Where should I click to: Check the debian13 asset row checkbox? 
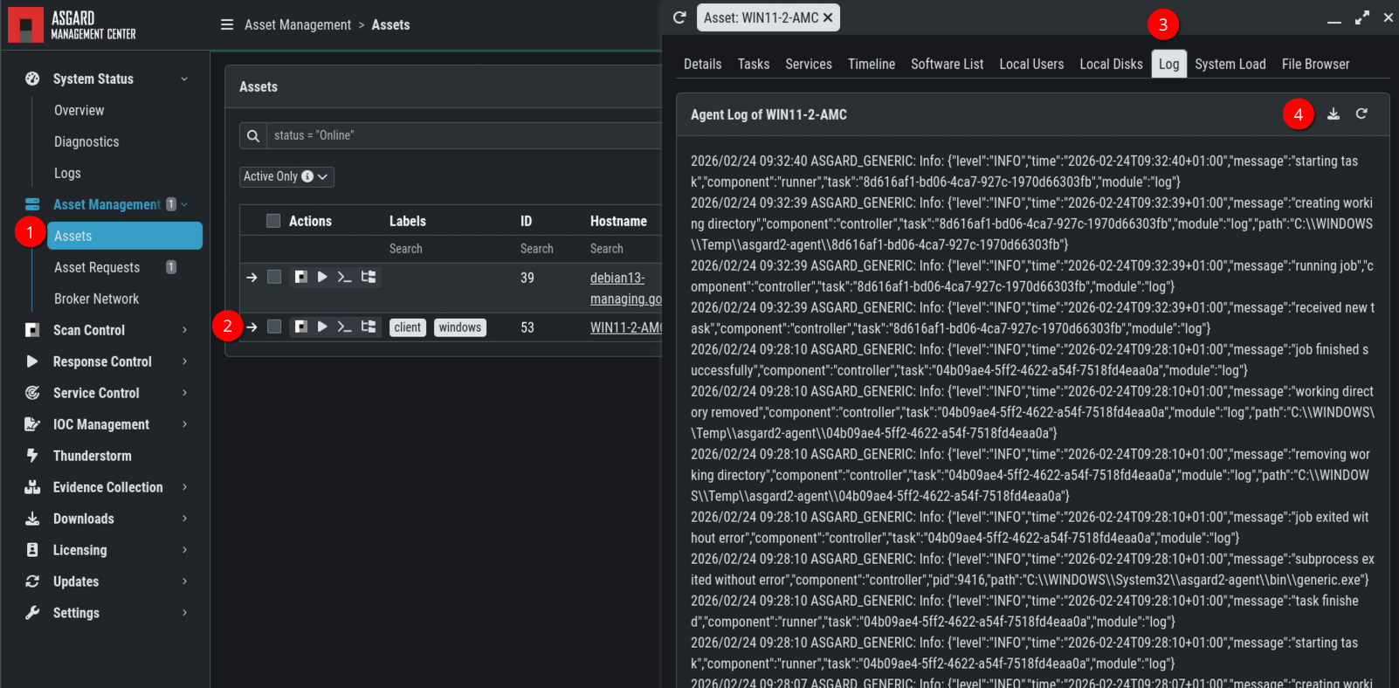tap(274, 278)
